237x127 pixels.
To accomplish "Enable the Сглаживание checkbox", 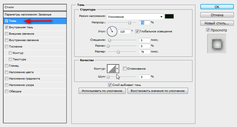I will click(125, 69).
